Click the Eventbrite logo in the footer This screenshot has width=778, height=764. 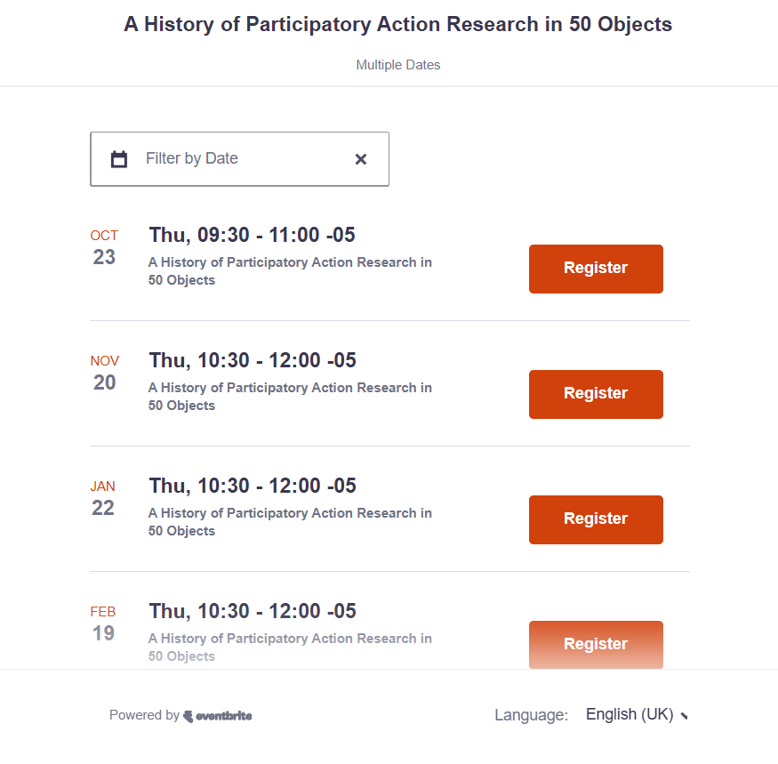(218, 715)
